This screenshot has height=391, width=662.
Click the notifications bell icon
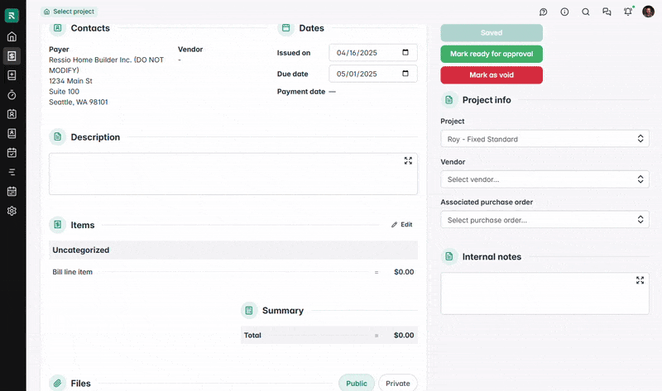tap(628, 12)
